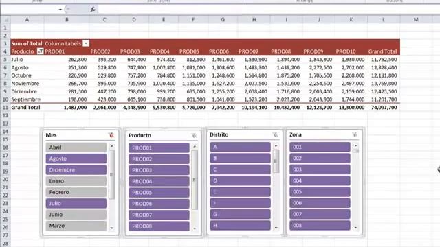Toggle Febrero in the Mes slicer

76,192
